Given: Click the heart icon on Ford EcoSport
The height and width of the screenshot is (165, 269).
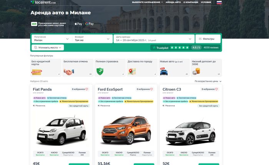Looking at the screenshot, I should click(x=151, y=89).
